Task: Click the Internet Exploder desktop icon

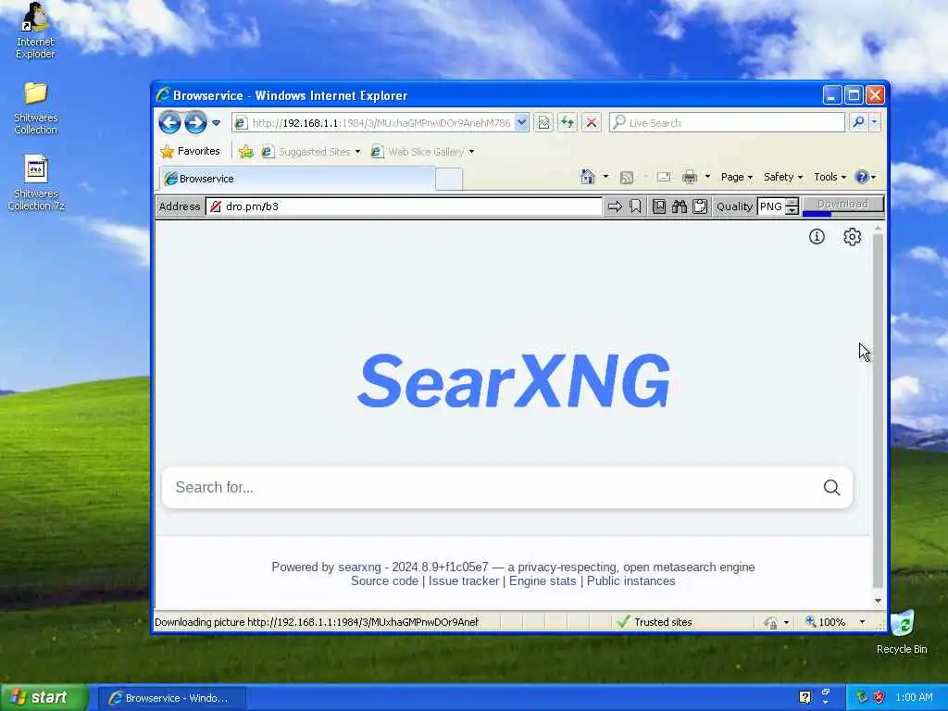Action: tap(35, 31)
